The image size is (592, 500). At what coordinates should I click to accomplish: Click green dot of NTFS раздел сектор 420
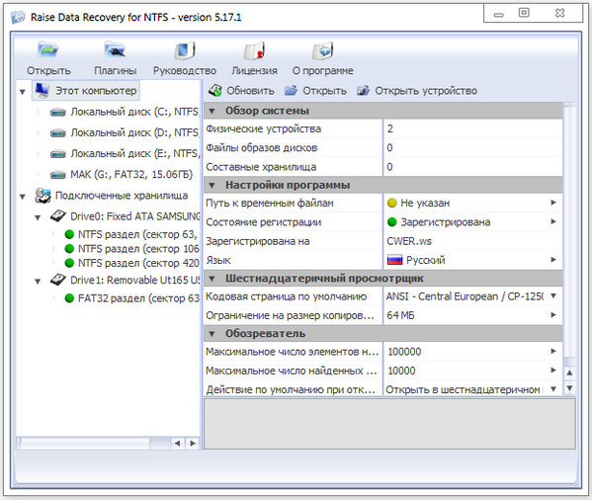click(69, 263)
